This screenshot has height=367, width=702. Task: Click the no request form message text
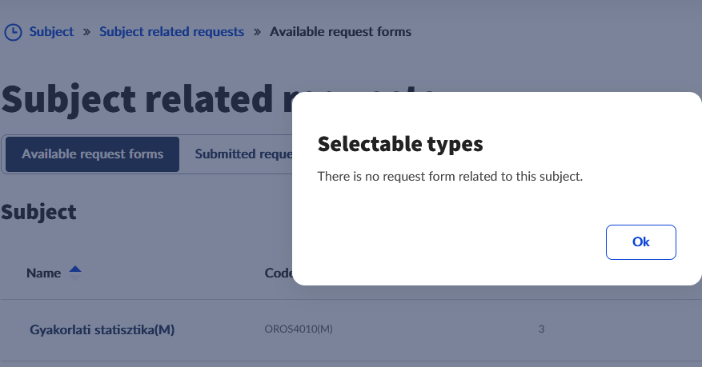(x=450, y=176)
